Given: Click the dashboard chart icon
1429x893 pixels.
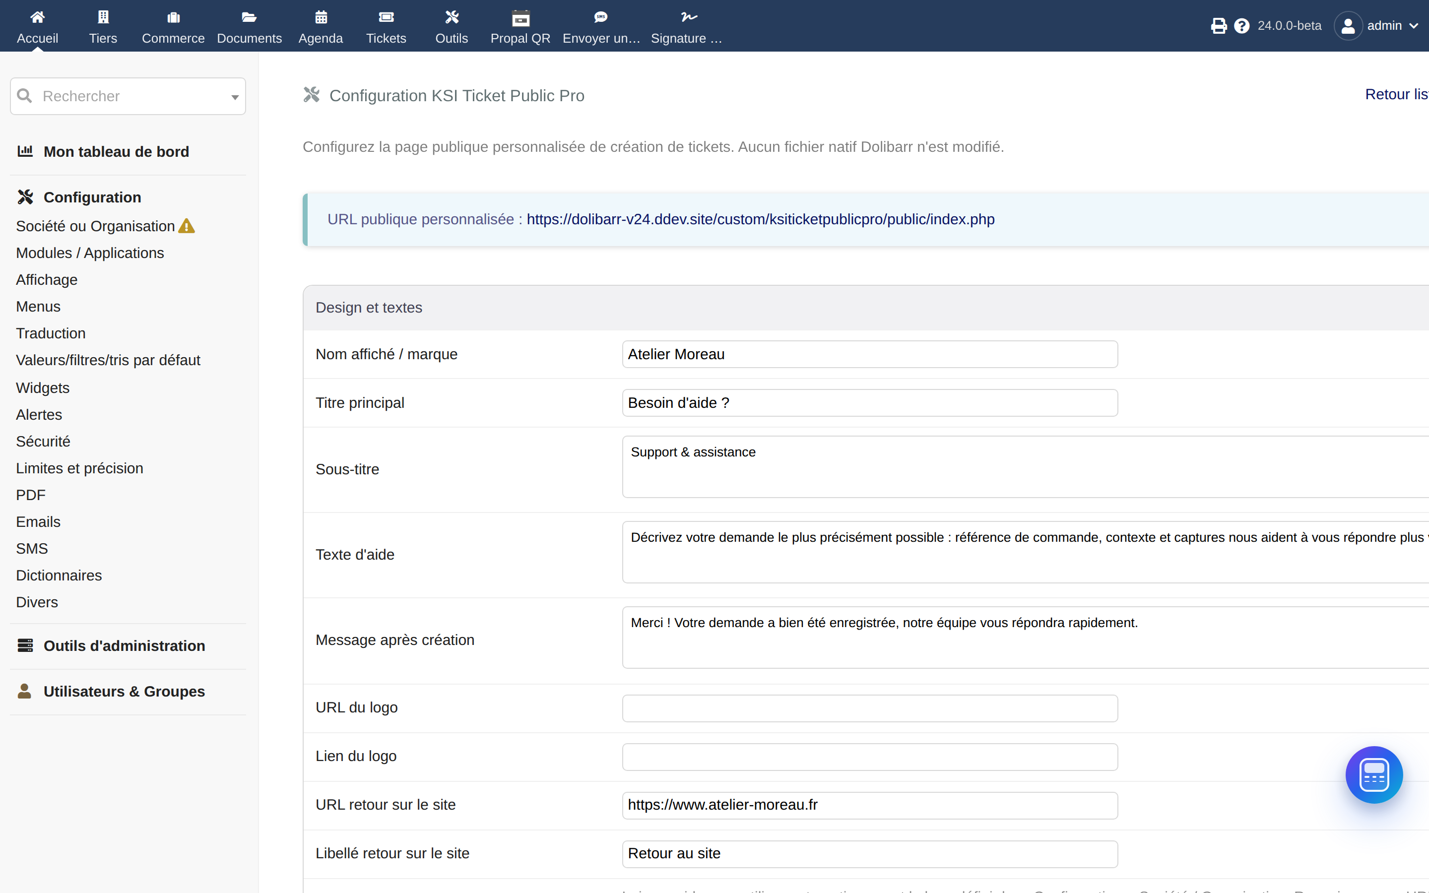Looking at the screenshot, I should 25,151.
